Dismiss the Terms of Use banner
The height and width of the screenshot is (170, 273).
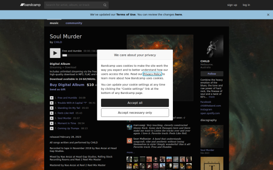coord(268,15)
